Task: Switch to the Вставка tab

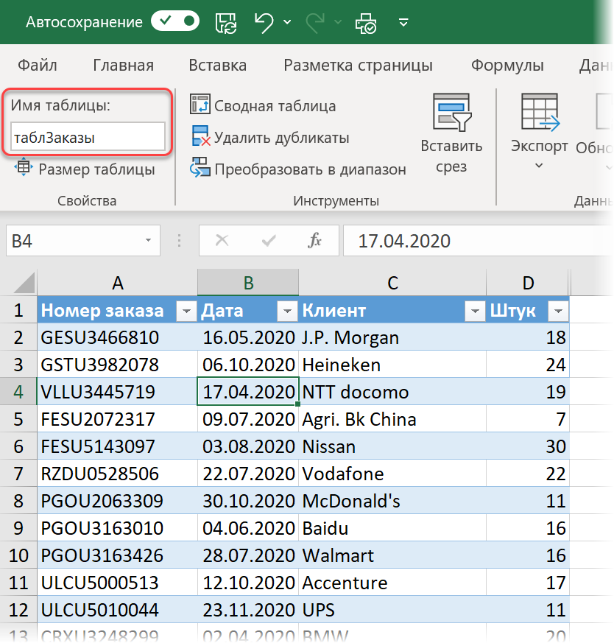Action: (x=218, y=66)
